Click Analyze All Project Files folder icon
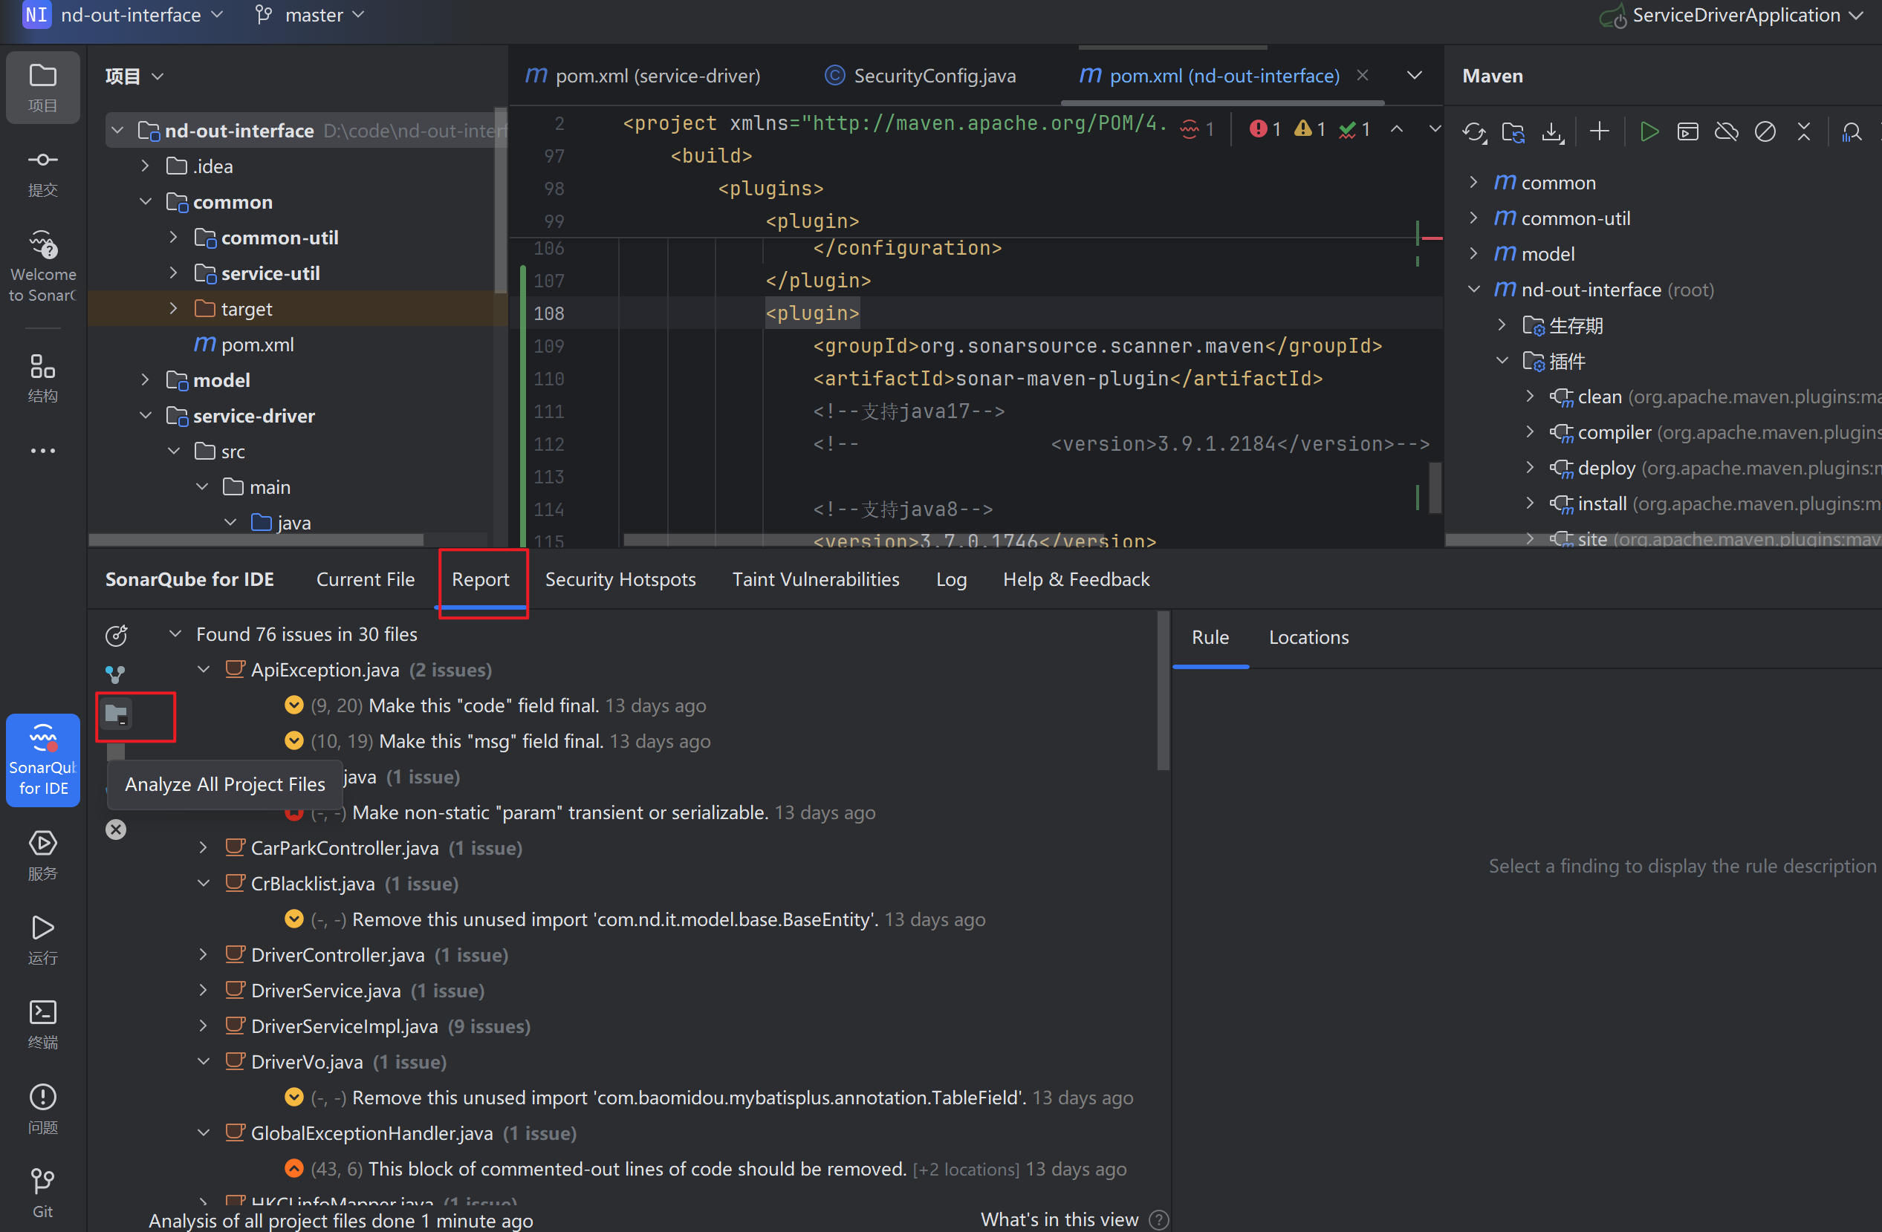Image resolution: width=1882 pixels, height=1232 pixels. (117, 714)
